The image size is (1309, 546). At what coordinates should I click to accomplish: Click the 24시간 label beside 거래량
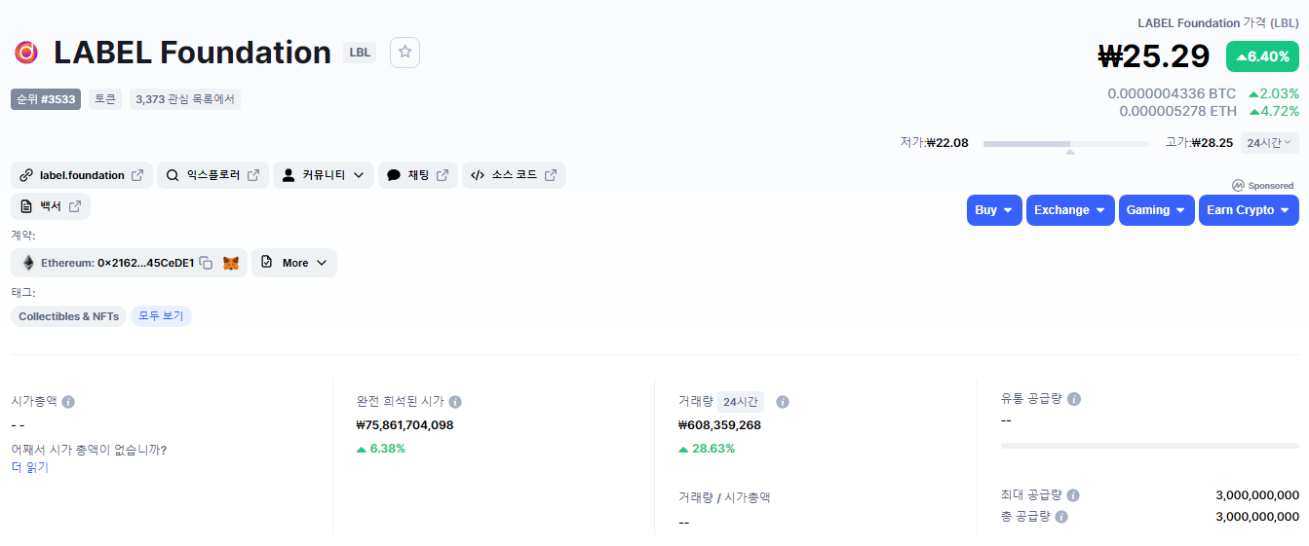pos(741,401)
